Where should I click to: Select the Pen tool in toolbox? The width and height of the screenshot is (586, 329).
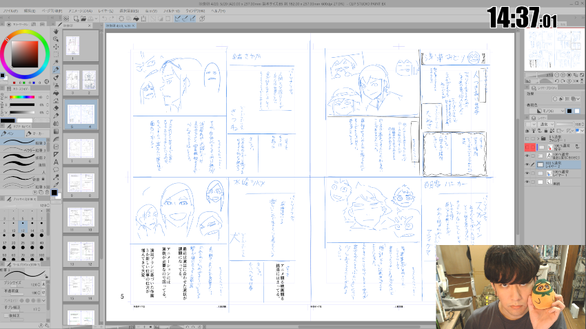[56, 70]
